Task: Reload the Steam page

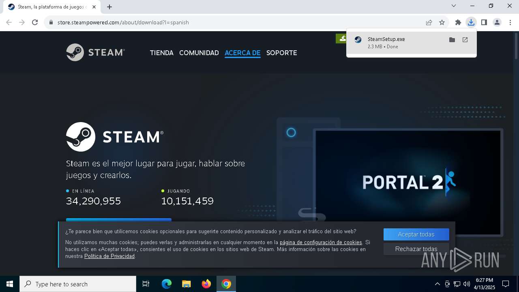Action: coord(35,22)
